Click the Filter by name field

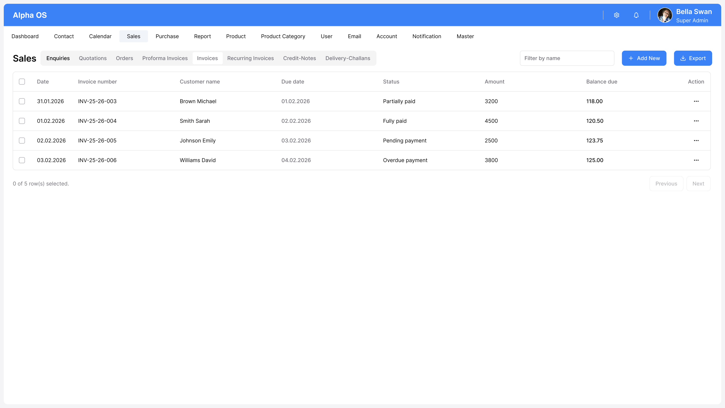click(x=567, y=58)
